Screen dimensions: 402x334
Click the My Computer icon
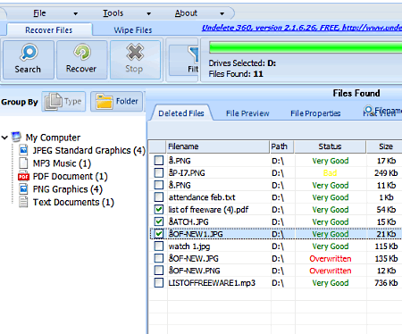(17, 137)
